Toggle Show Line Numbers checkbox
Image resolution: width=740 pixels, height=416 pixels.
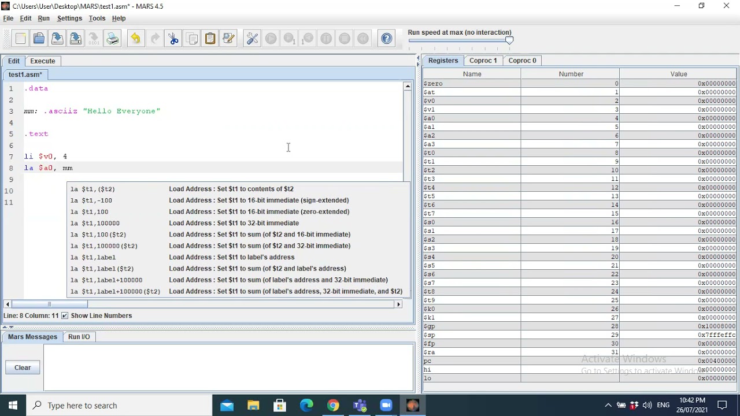[65, 315]
